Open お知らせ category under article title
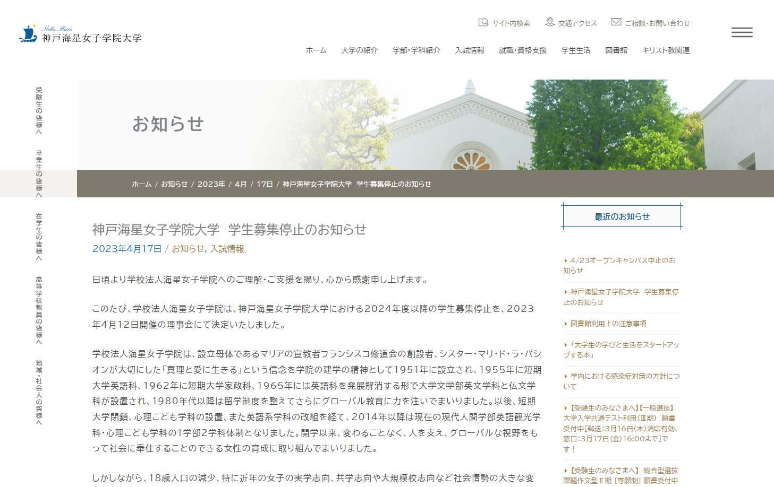774x487 pixels. pyautogui.click(x=188, y=249)
